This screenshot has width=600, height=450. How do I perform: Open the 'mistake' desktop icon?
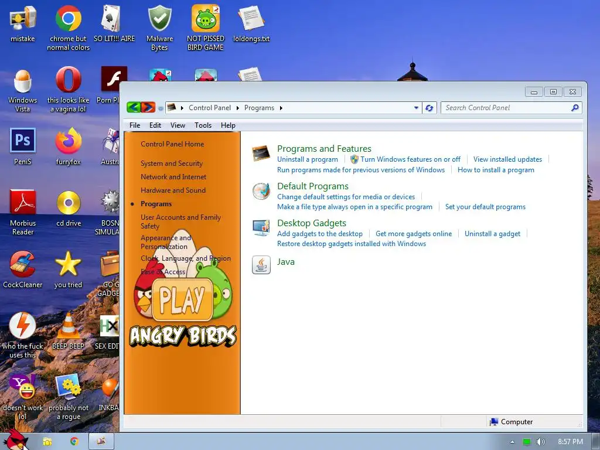tap(23, 23)
